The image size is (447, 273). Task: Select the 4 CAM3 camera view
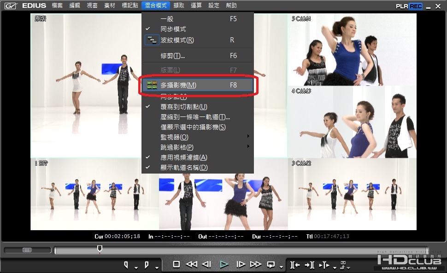pyautogui.click(x=352, y=122)
